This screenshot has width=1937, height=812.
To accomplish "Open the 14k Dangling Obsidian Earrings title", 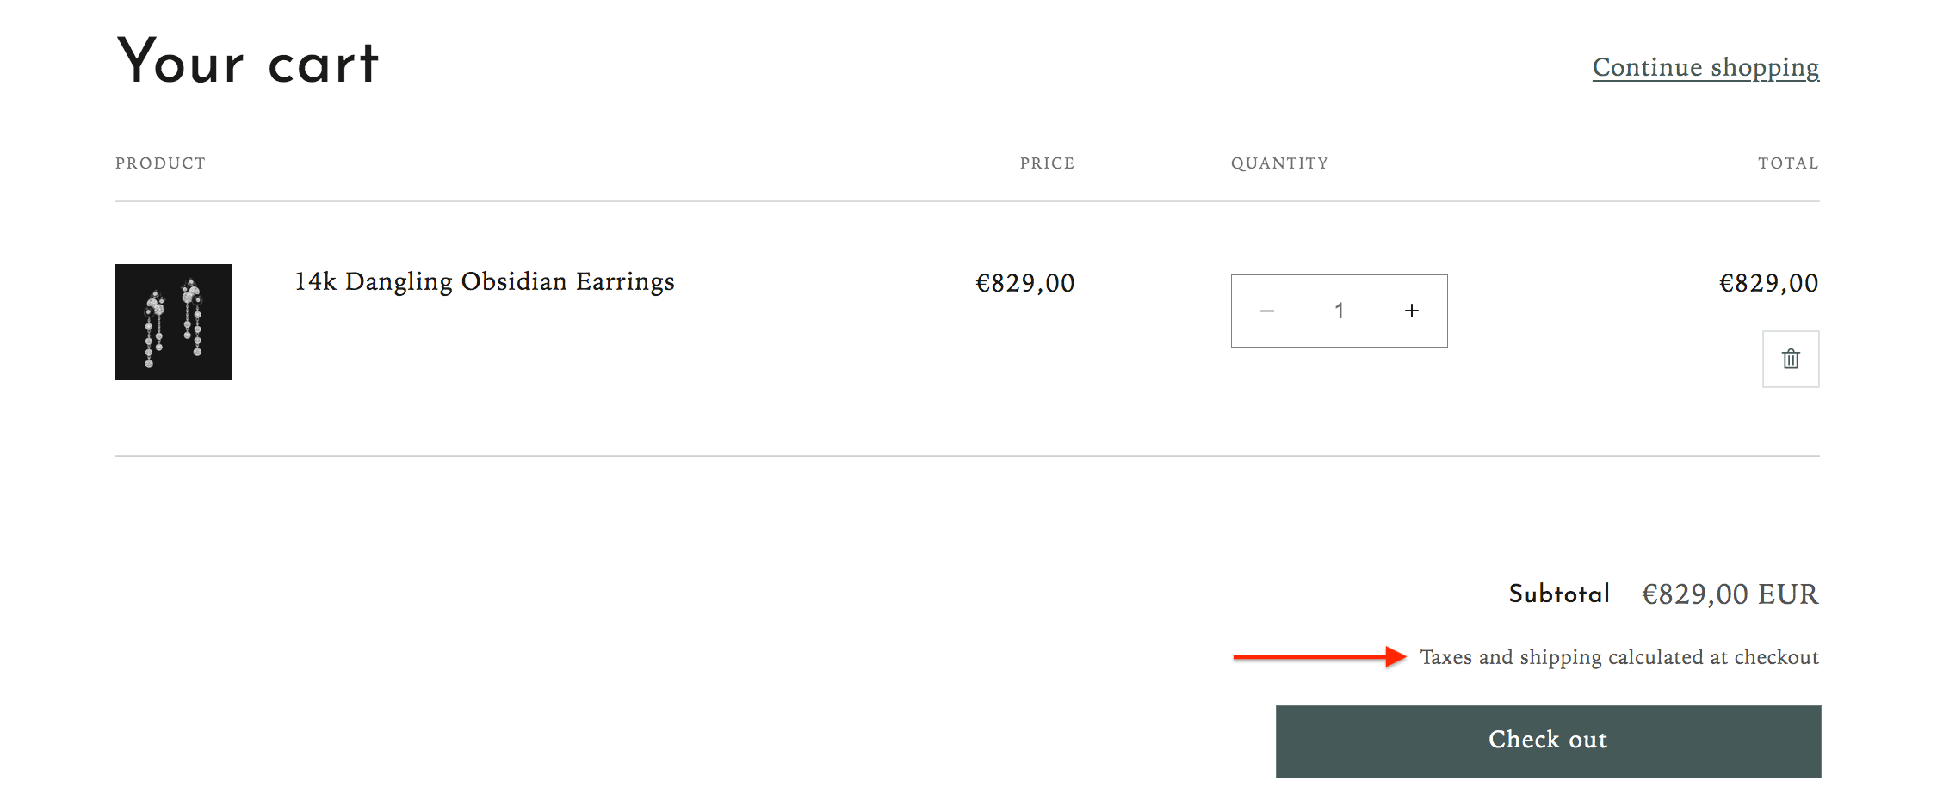I will pos(484,281).
